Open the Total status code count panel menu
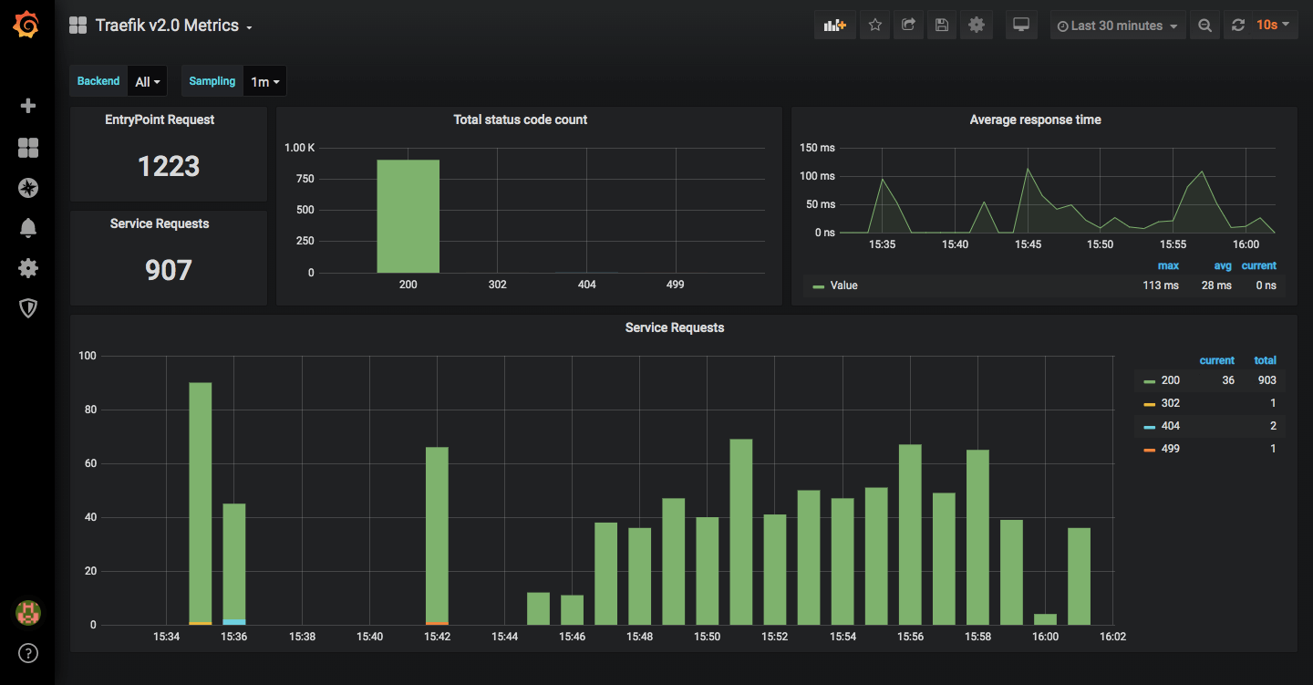Viewport: 1313px width, 685px height. pyautogui.click(x=521, y=119)
